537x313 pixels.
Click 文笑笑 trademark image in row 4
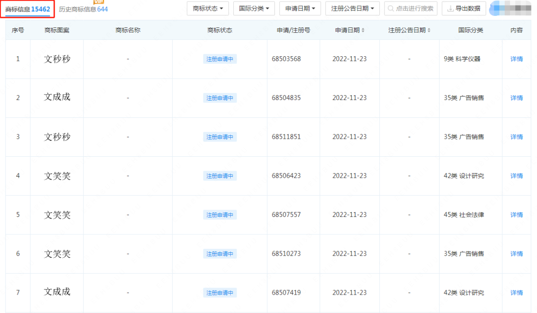coord(57,176)
